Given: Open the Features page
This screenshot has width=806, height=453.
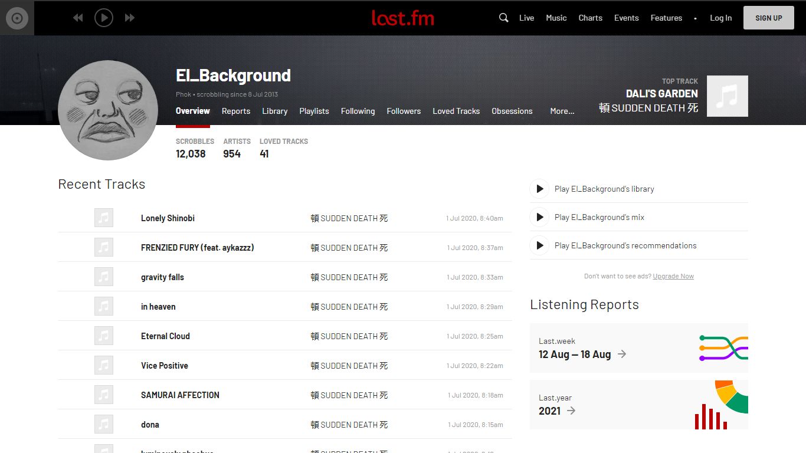Looking at the screenshot, I should pos(666,18).
